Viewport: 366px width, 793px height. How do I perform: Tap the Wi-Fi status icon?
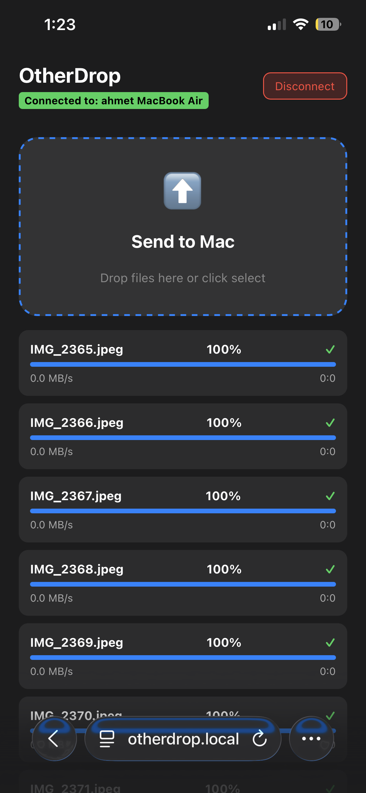click(300, 24)
